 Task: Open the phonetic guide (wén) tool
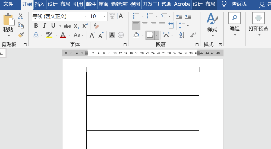click(x=112, y=16)
